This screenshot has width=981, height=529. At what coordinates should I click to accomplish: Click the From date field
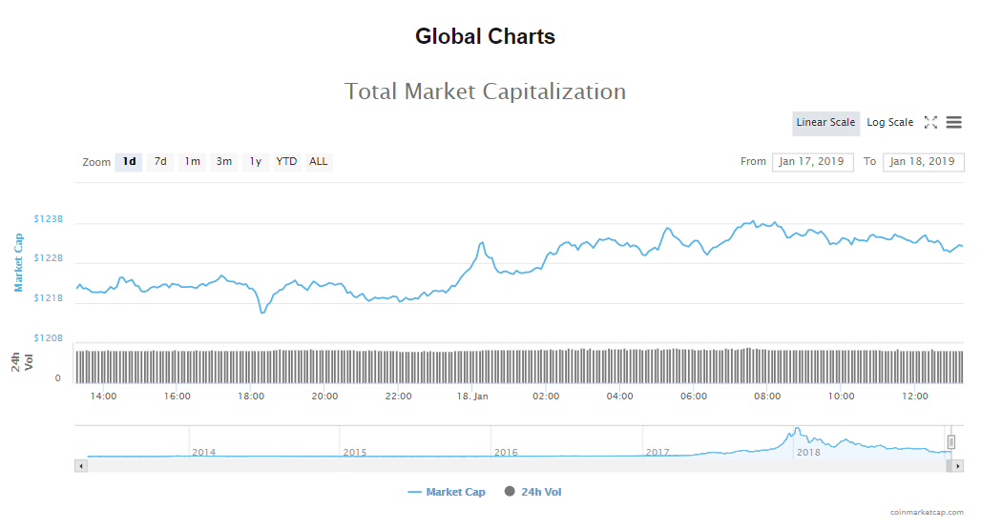pyautogui.click(x=812, y=162)
